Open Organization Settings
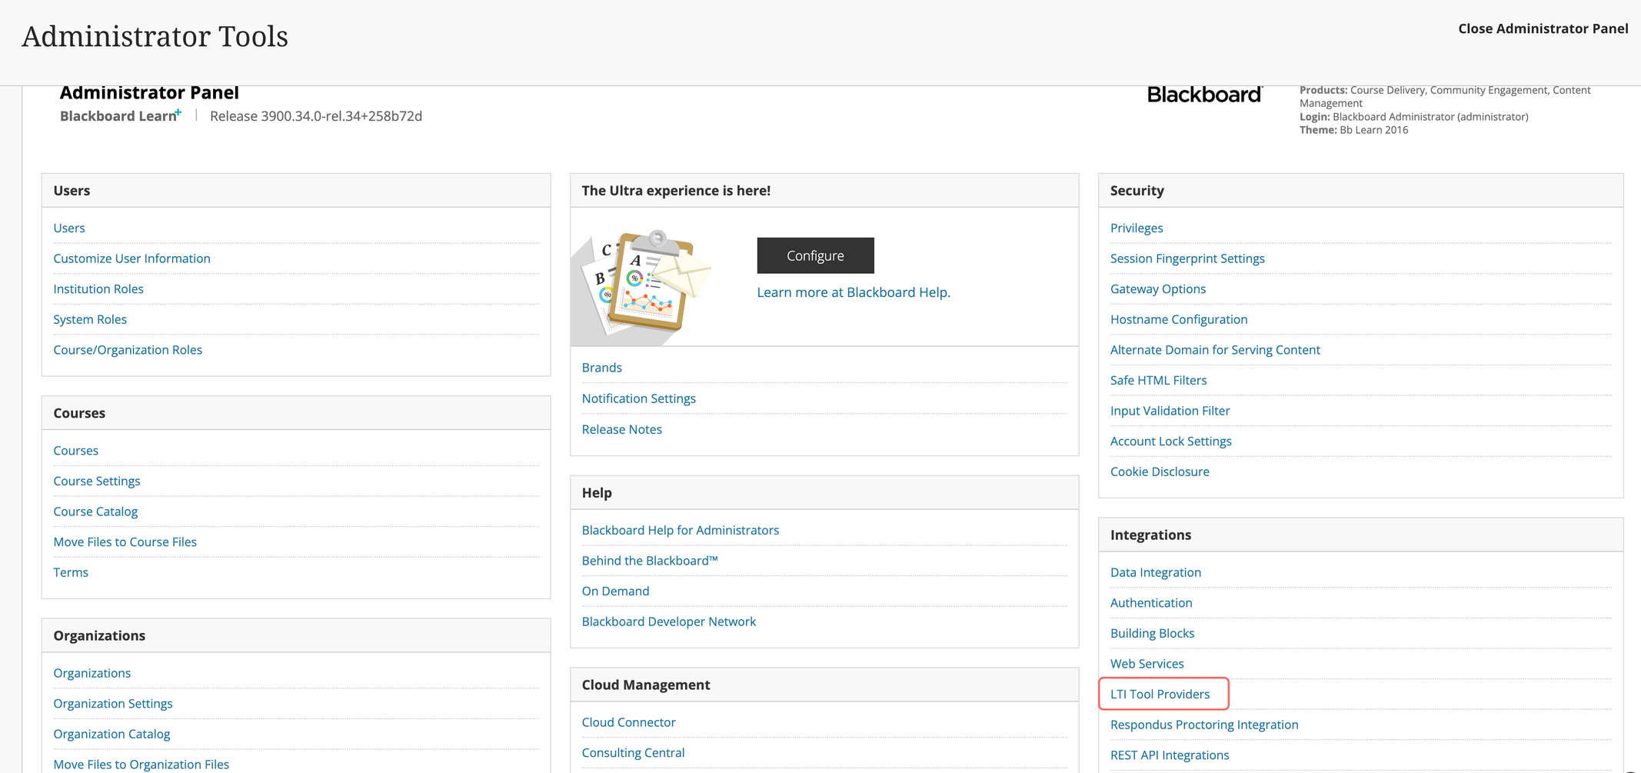This screenshot has height=773, width=1641. 113,704
